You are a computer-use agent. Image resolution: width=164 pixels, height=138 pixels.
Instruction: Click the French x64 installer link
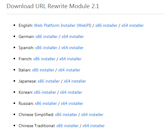(x=70, y=59)
